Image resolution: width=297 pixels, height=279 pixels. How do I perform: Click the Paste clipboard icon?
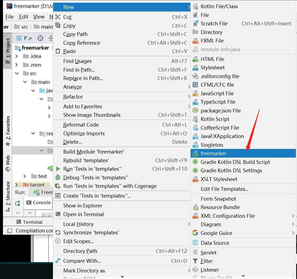tap(58, 51)
